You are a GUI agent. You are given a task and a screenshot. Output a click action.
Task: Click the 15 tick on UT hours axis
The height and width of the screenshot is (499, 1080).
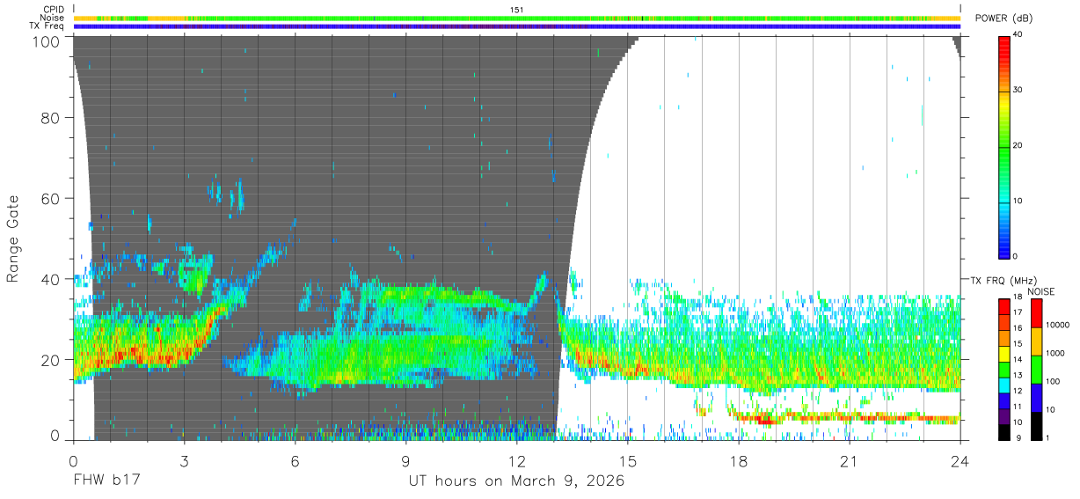[628, 460]
